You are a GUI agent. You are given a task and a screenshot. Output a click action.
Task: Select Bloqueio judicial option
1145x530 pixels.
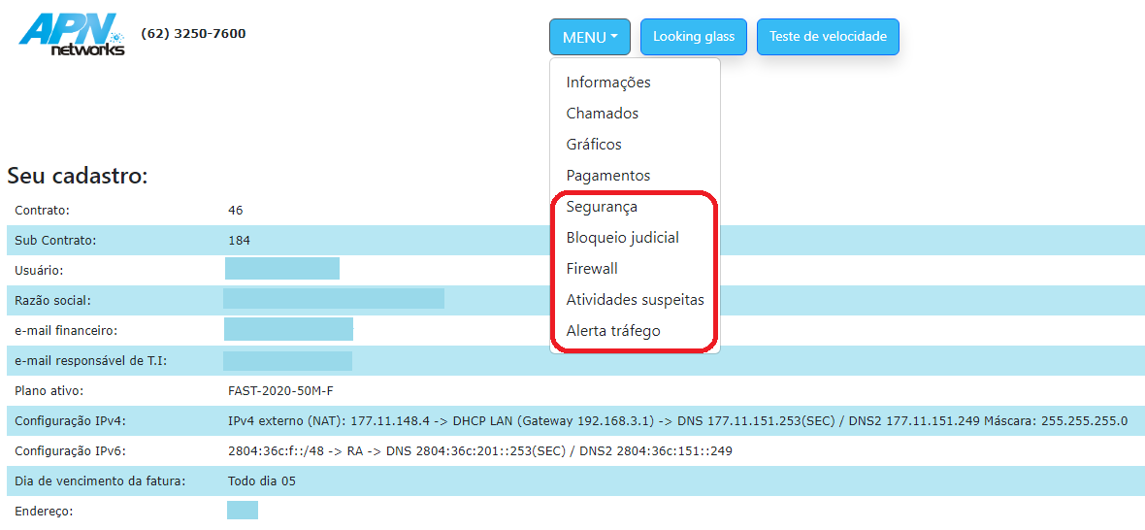click(622, 238)
